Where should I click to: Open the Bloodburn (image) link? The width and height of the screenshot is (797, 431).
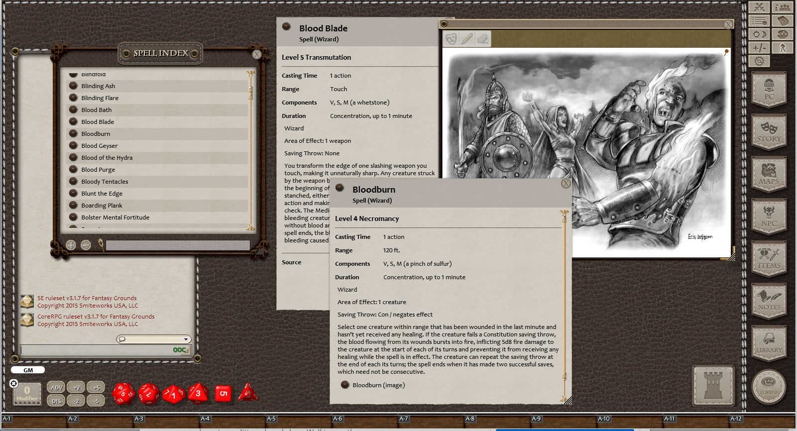point(378,385)
